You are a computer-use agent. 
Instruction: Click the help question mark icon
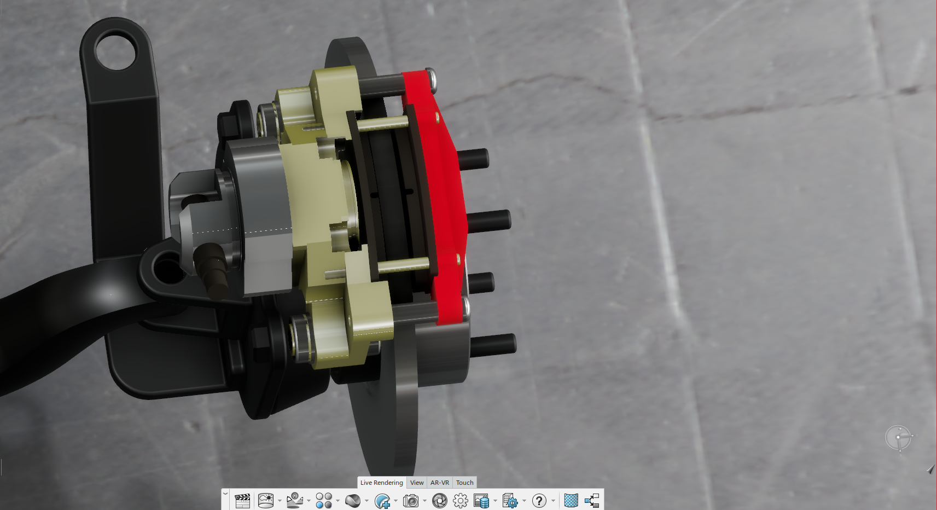click(x=539, y=501)
